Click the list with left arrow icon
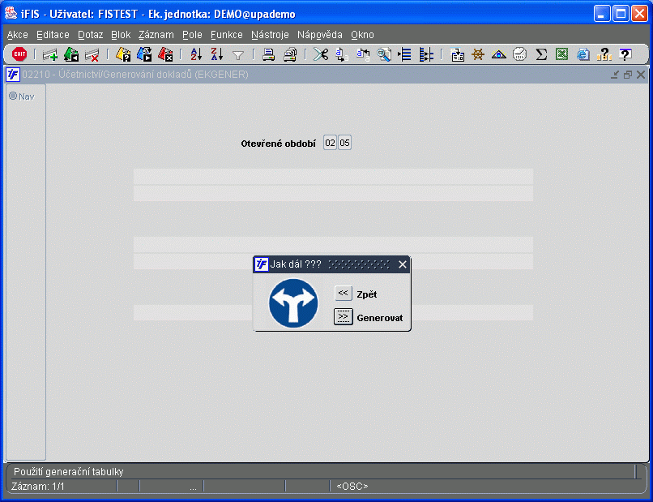 click(x=404, y=54)
